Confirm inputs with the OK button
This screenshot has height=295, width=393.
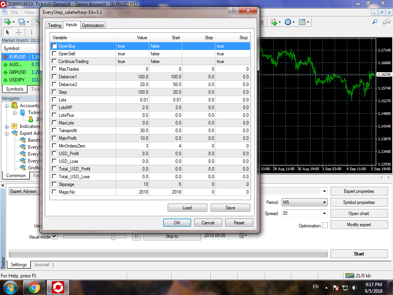coord(177,222)
